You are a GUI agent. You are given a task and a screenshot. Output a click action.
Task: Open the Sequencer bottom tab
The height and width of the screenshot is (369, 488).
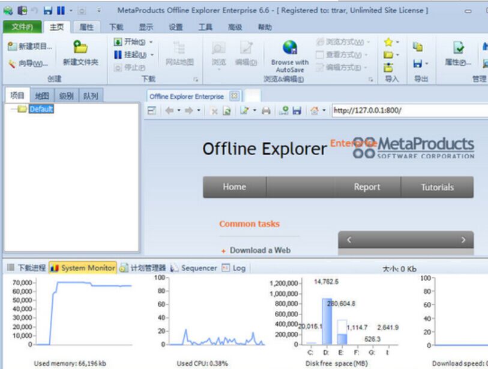coord(194,268)
